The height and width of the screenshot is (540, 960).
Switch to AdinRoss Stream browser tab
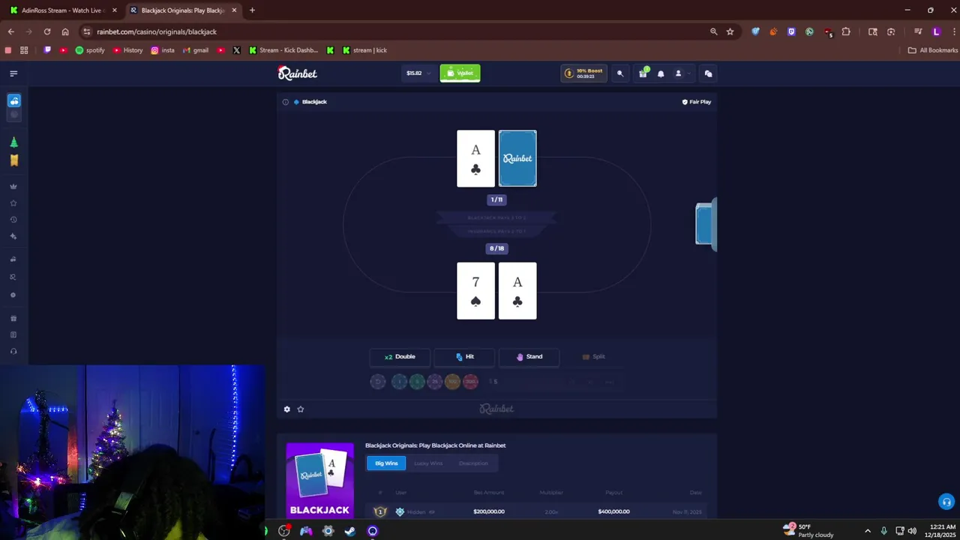tap(61, 10)
